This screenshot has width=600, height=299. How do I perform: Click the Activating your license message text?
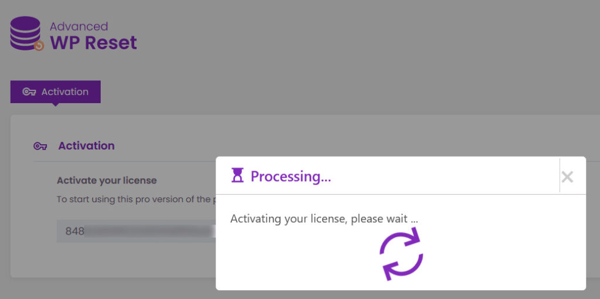click(x=324, y=219)
